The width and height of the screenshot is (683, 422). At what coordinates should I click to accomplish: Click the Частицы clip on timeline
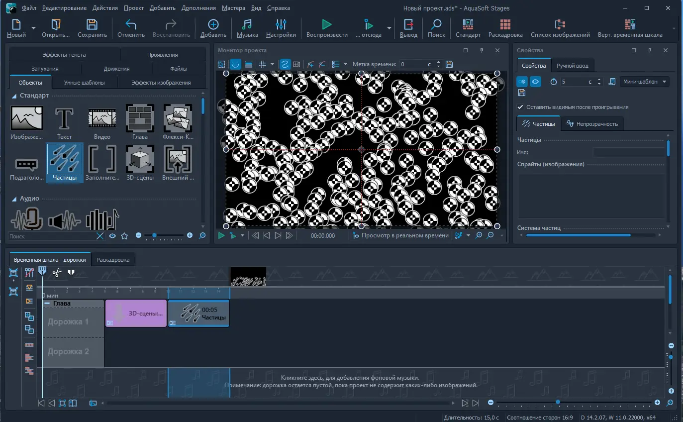click(199, 314)
